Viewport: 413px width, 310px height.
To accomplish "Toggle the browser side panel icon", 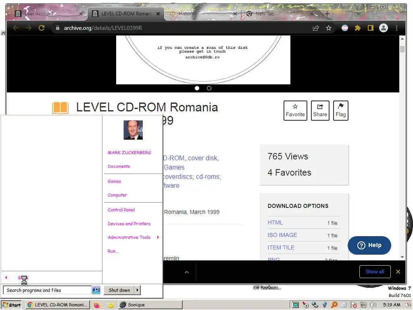I will pos(370,28).
